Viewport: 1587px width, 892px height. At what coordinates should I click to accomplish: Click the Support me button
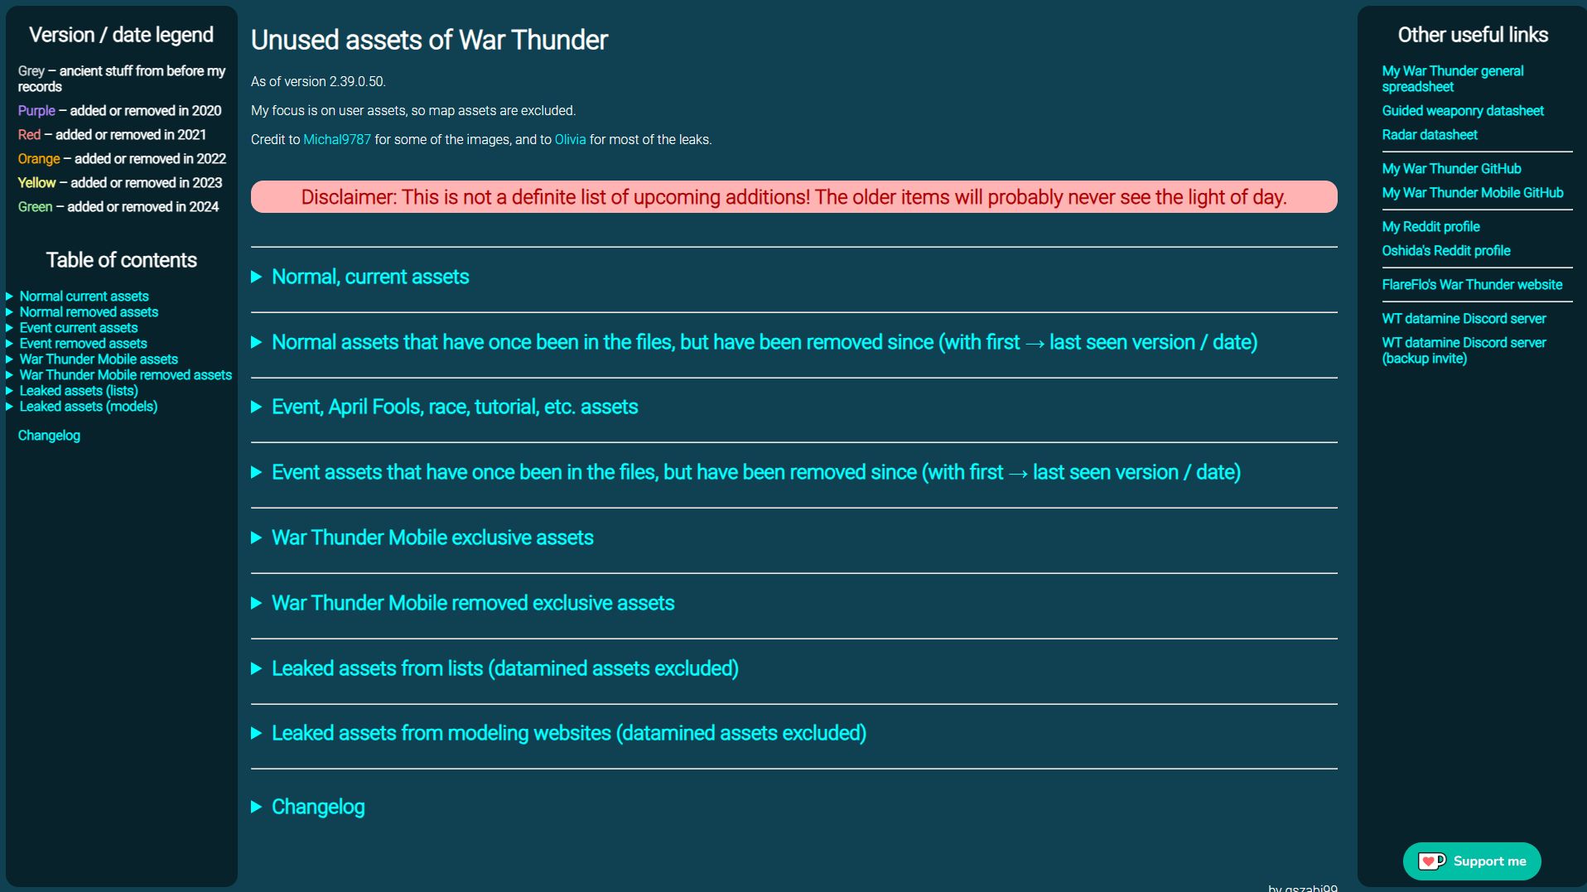[1488, 861]
